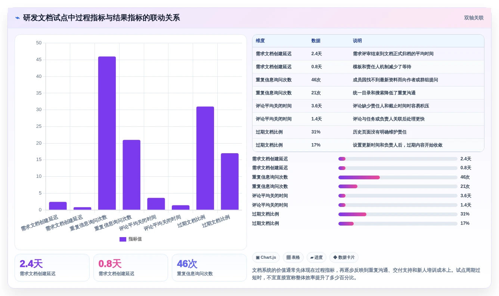Click the text 模板和责任人机制减少了等待
The image size is (499, 296).
pos(382,67)
